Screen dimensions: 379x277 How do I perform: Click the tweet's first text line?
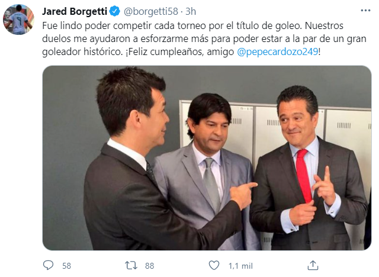192,25
